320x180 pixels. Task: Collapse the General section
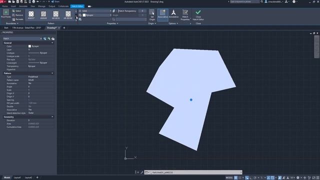(52, 43)
